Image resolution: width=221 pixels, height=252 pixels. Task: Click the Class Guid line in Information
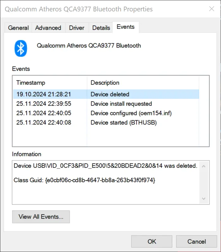click(x=84, y=180)
